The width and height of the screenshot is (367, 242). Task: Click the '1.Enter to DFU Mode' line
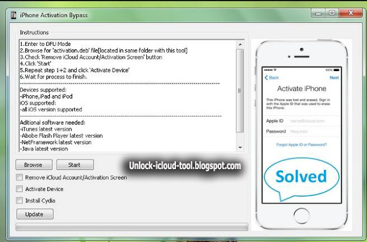pyautogui.click(x=45, y=44)
